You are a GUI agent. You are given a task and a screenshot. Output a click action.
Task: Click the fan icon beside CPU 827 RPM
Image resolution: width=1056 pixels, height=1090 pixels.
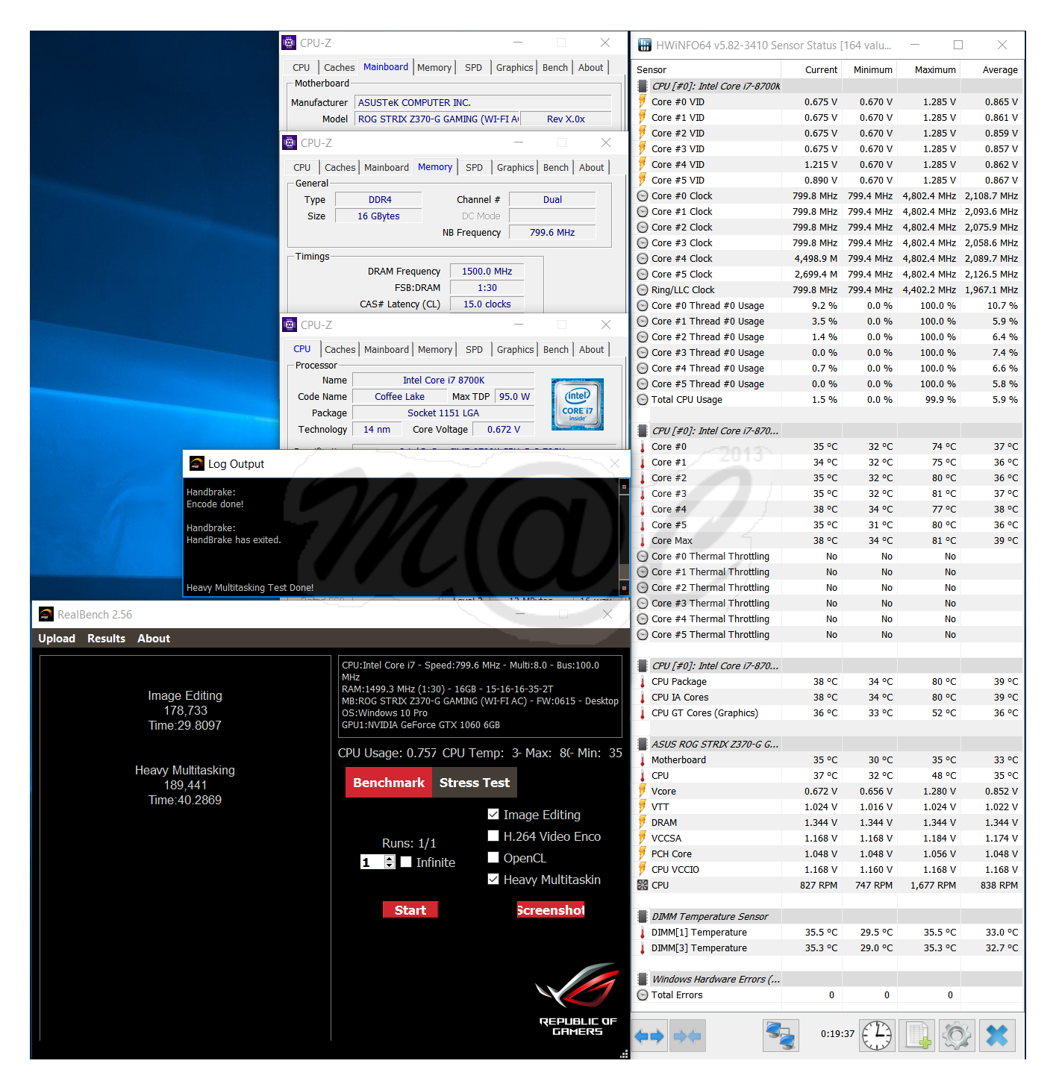click(643, 885)
